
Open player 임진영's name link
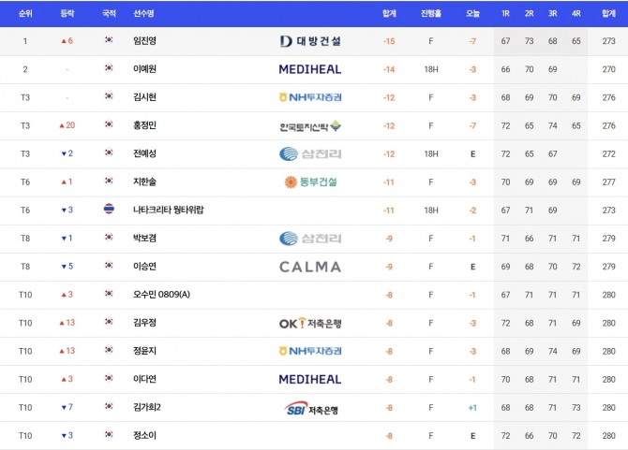click(x=144, y=41)
